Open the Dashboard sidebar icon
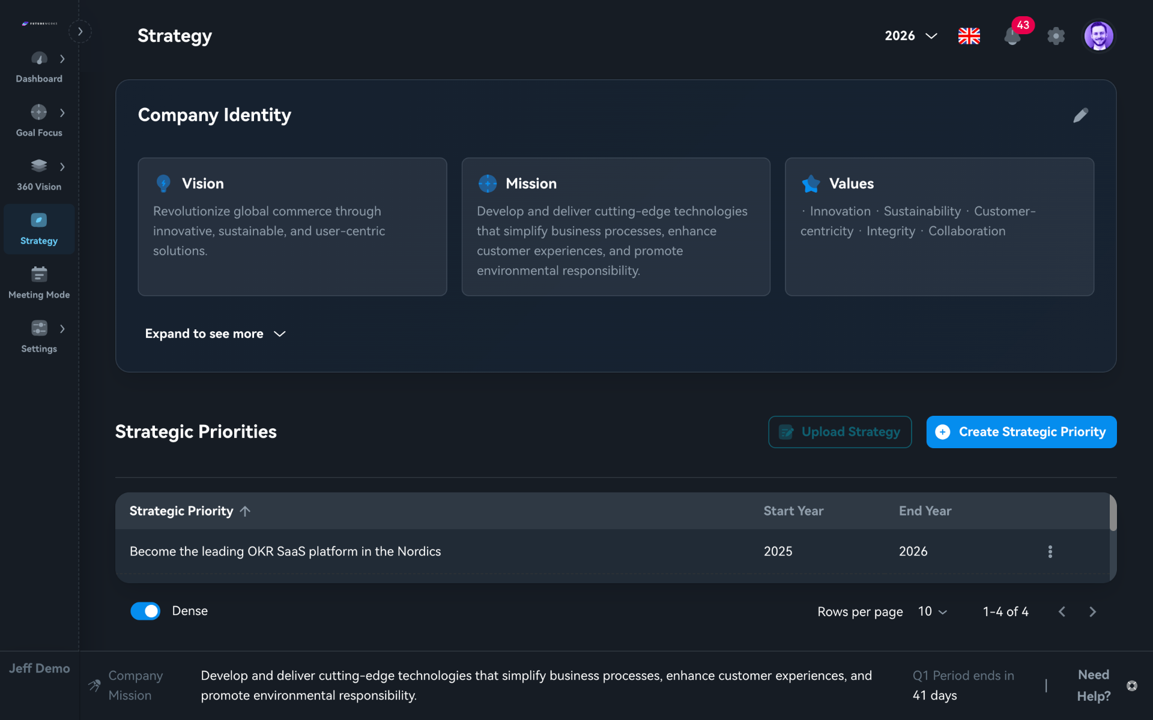Image resolution: width=1153 pixels, height=720 pixels. [39, 59]
